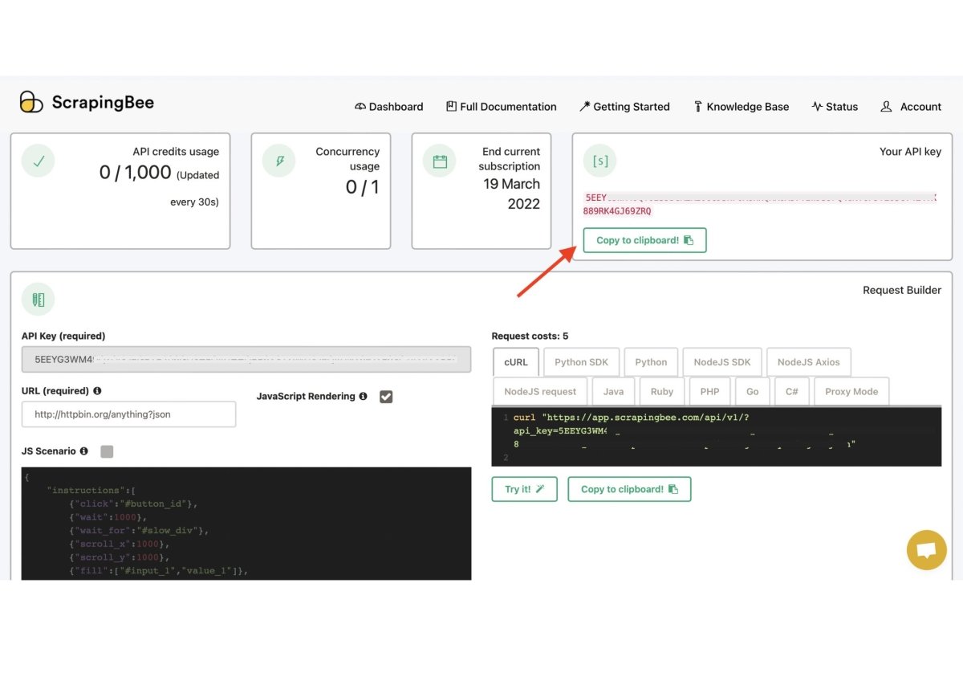Click the "Your API key" label
The image size is (963, 681).
(x=910, y=151)
